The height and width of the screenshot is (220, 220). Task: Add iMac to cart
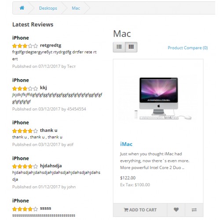(x=140, y=210)
